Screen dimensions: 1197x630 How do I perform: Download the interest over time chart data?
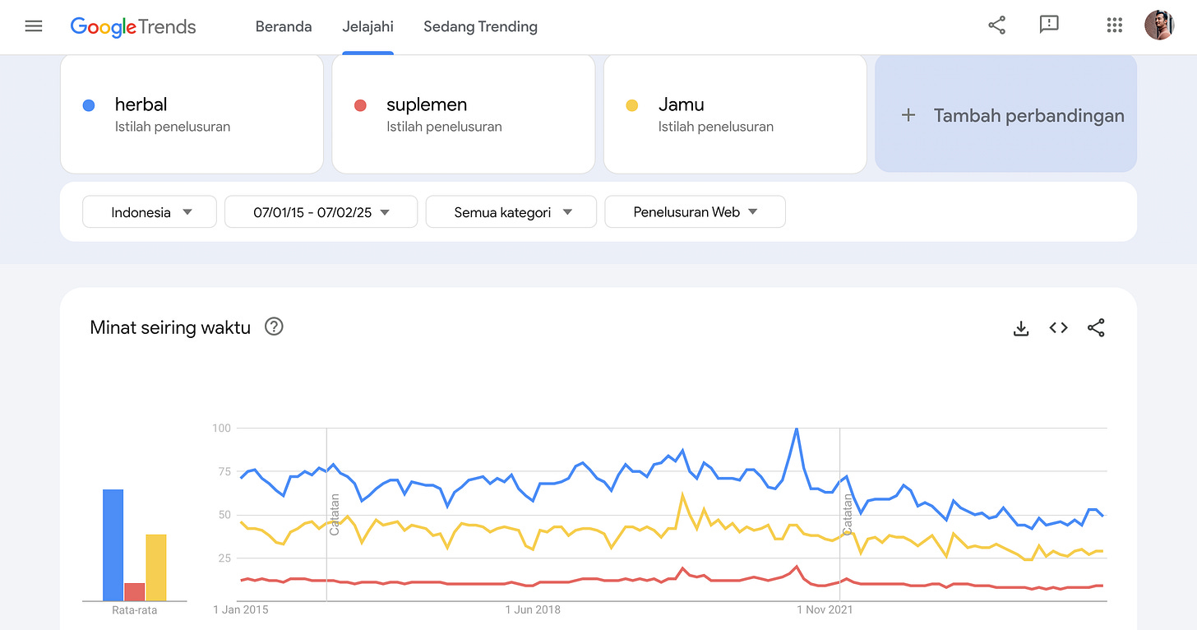1021,328
